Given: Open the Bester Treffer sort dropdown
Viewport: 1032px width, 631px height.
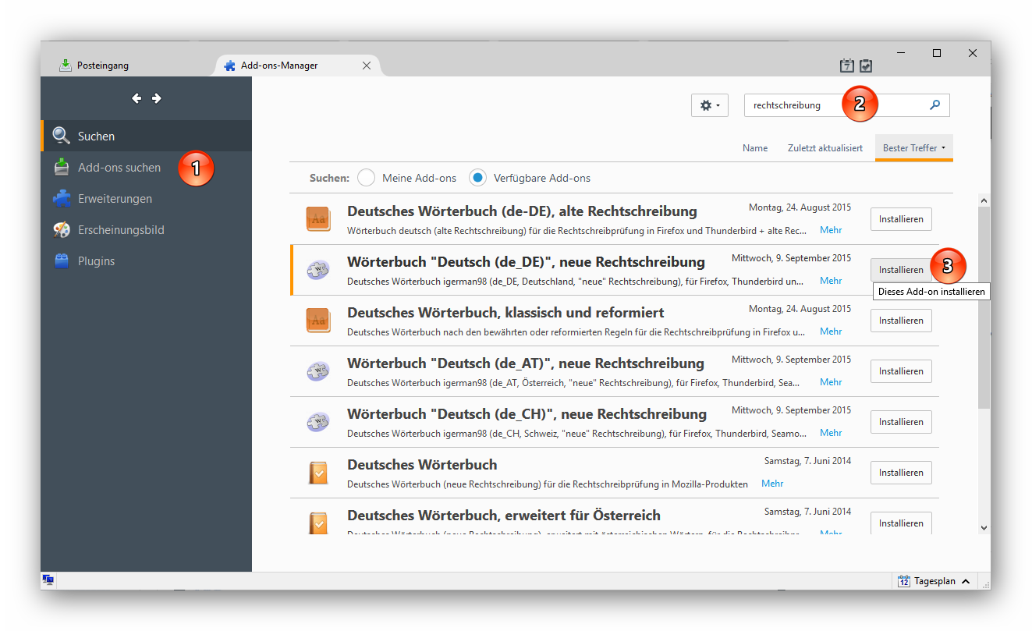Looking at the screenshot, I should [x=913, y=148].
